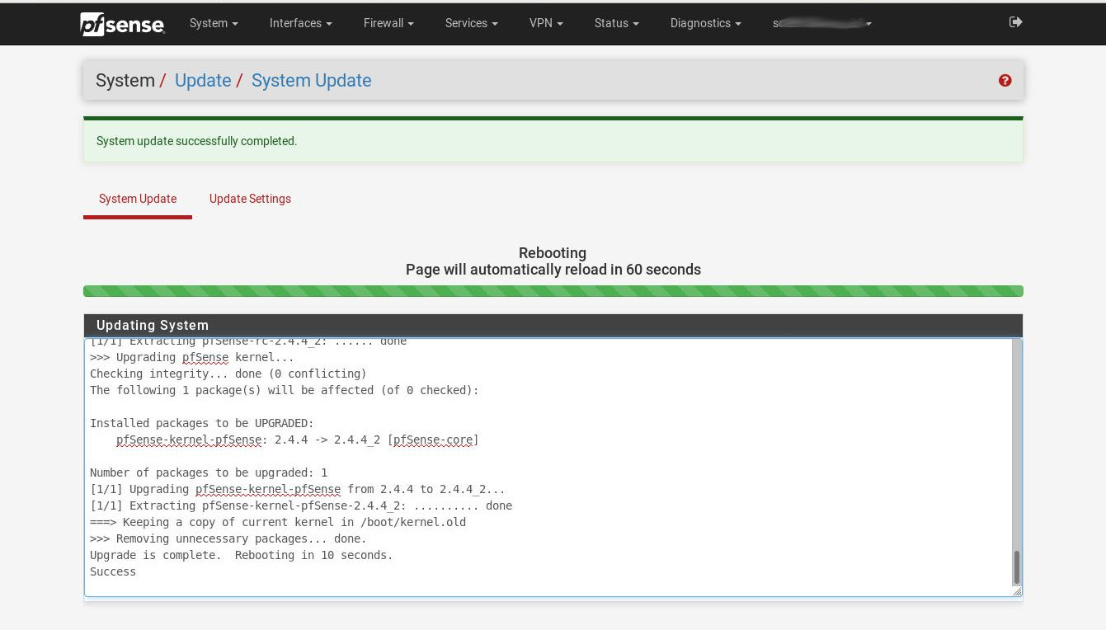Expand the Status menu
1106x630 pixels.
616,23
